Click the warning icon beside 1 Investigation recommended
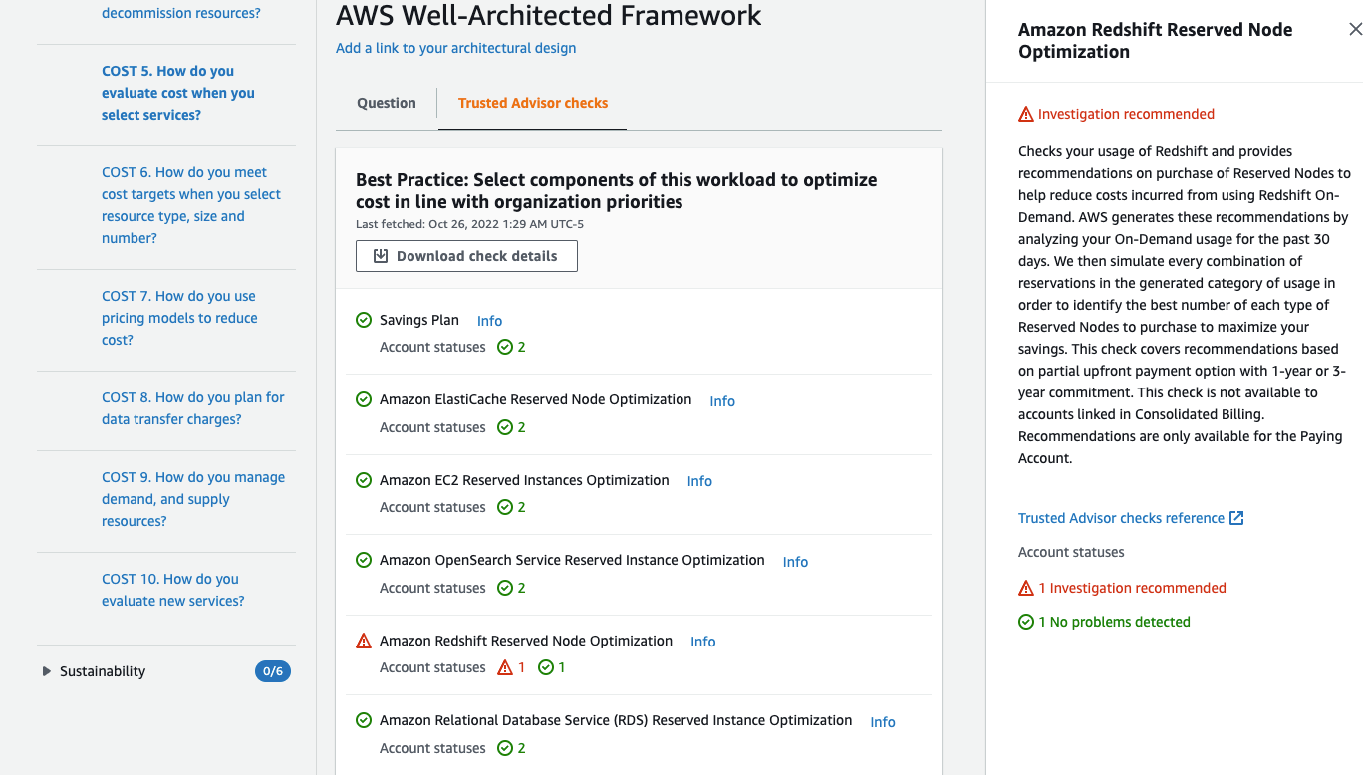 pos(1025,588)
